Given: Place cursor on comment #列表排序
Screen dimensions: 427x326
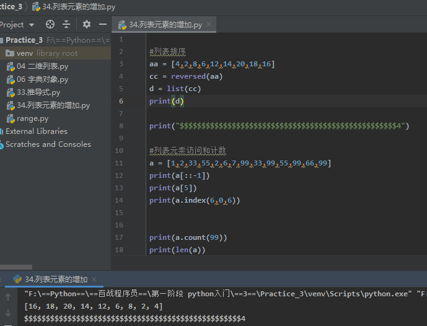Looking at the screenshot, I should point(167,51).
